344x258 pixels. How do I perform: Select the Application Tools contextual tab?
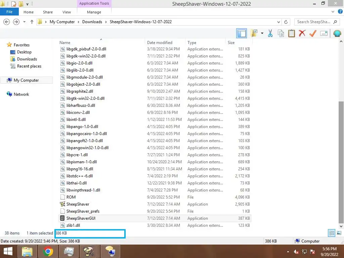coord(94,3)
